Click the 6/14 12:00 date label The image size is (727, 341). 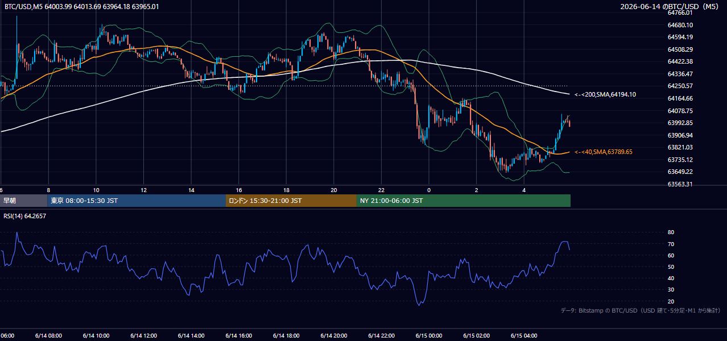point(143,336)
